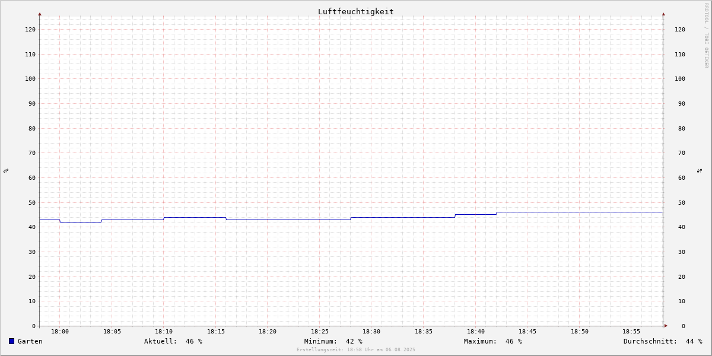Click the left axis 100 label
This screenshot has width=712, height=356.
tap(30, 79)
